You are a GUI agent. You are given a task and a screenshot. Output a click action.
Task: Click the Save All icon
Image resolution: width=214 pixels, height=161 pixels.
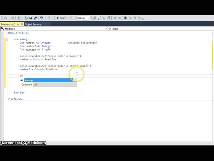coord(35,18)
